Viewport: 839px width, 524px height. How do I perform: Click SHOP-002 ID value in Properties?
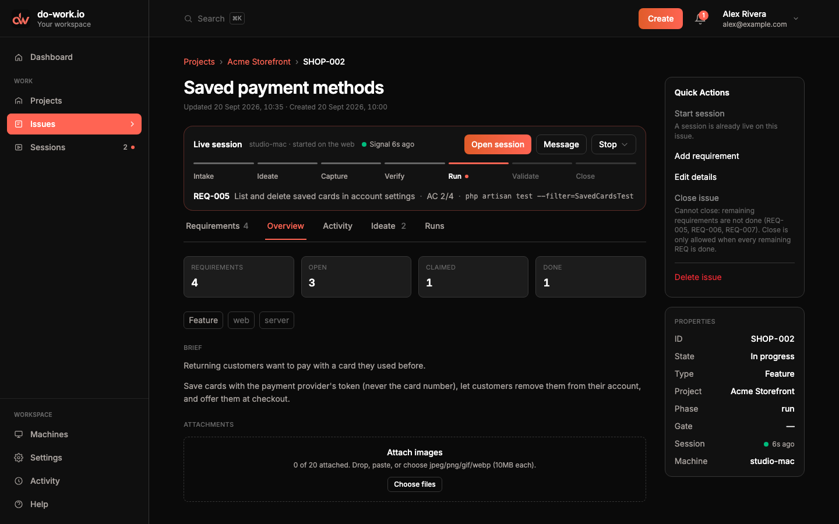point(773,339)
